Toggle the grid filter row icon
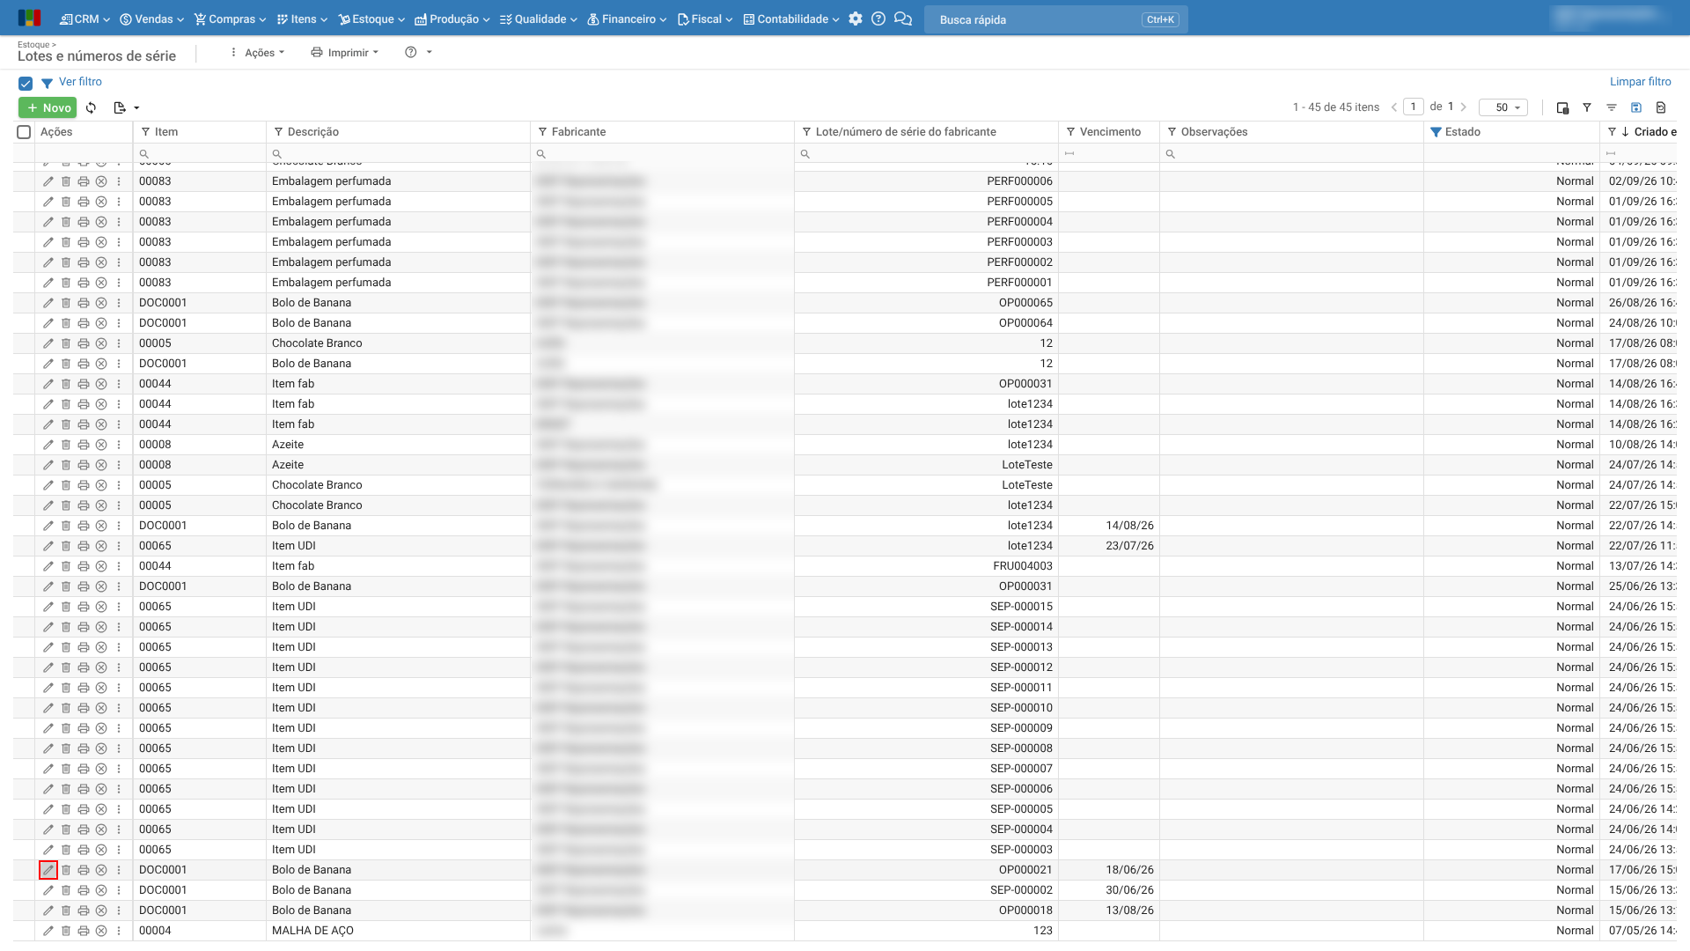This screenshot has height=951, width=1690. click(x=1587, y=107)
